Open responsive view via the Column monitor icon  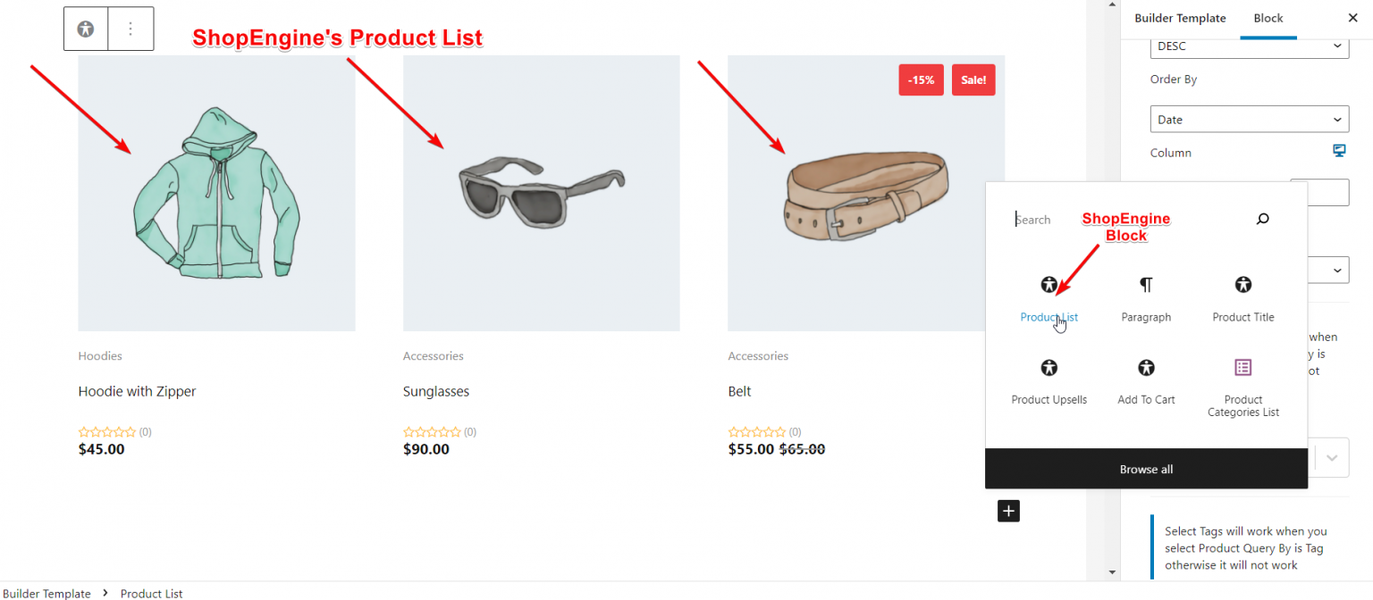coord(1338,150)
